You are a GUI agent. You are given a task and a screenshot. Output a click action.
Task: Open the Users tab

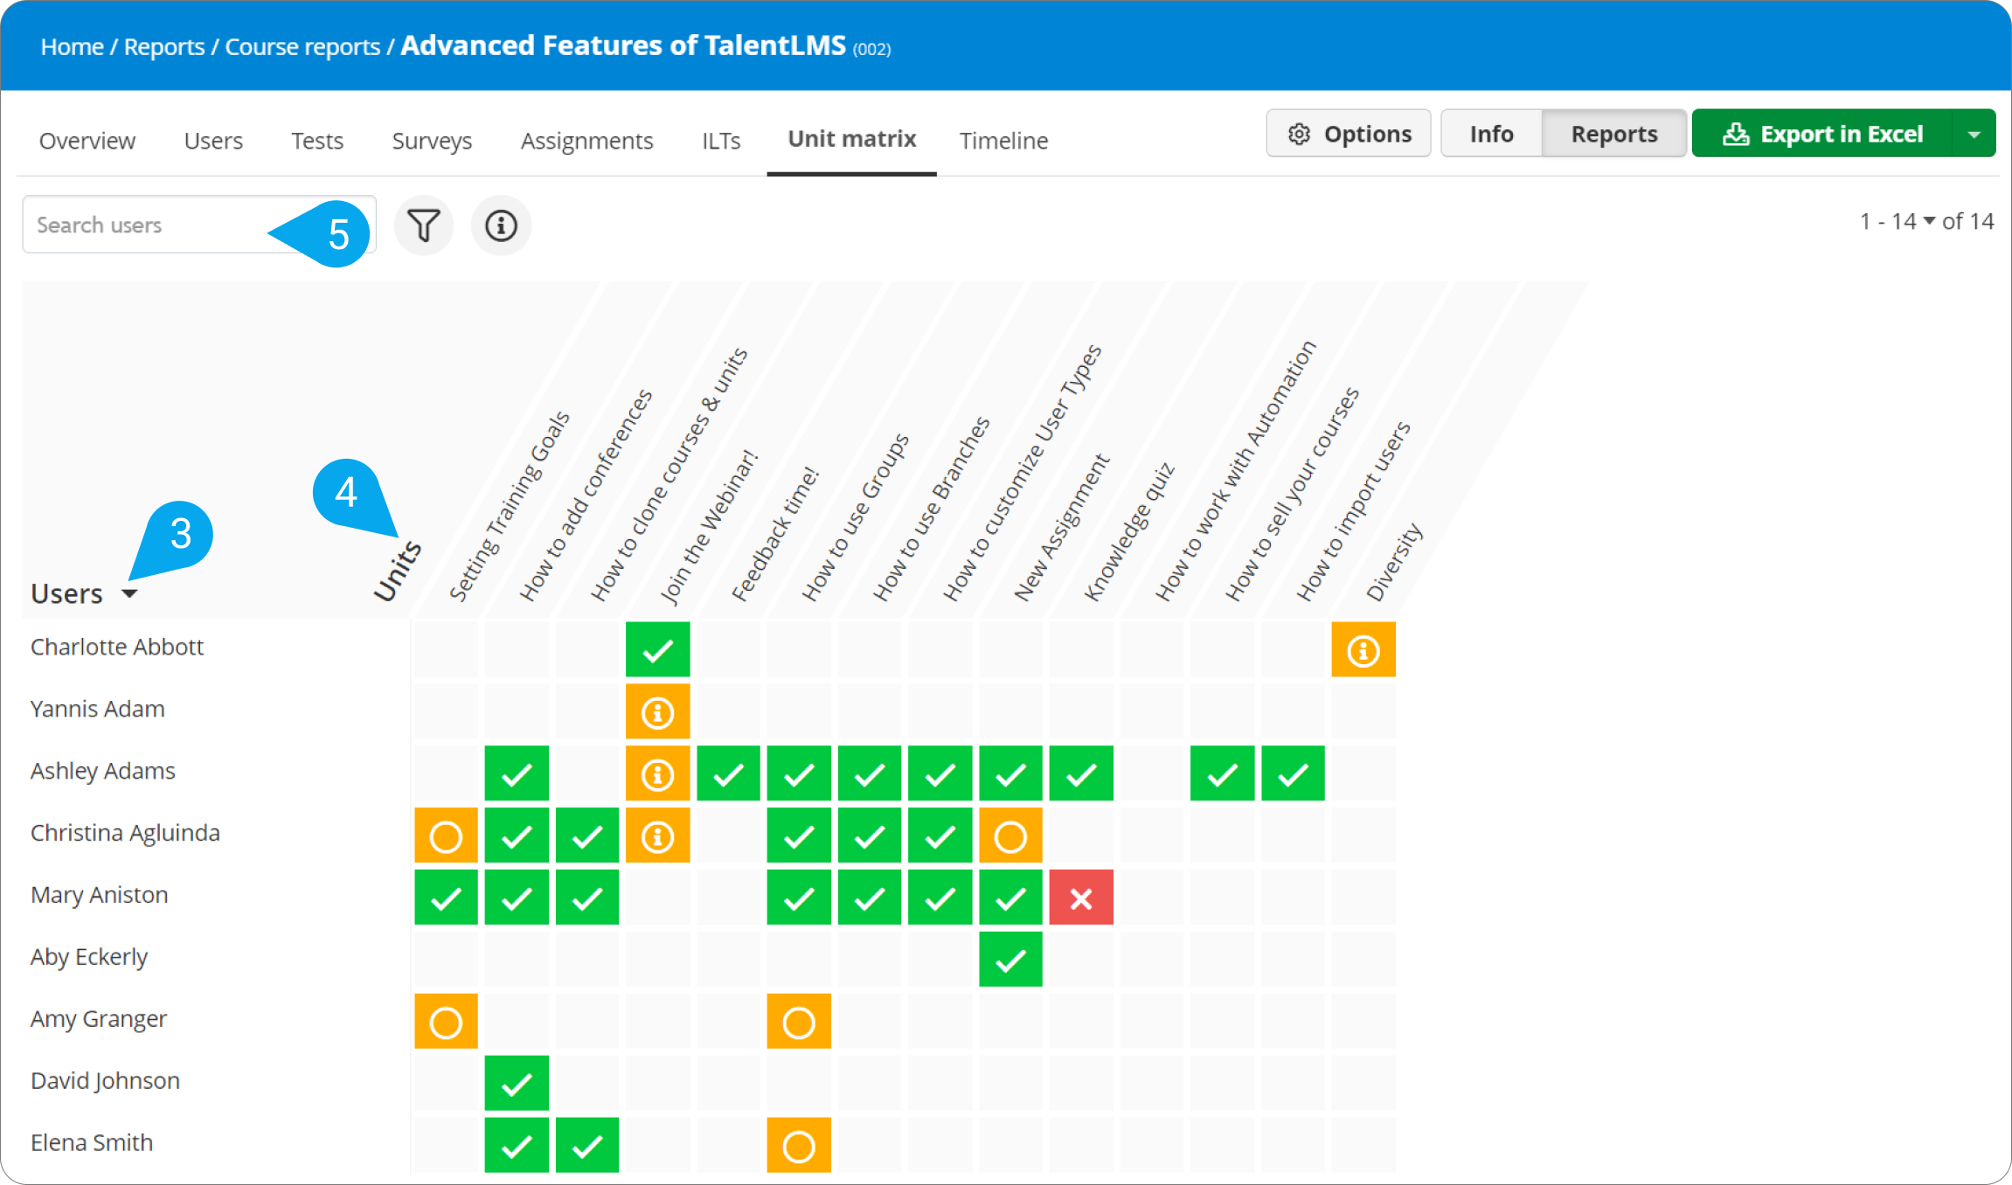tap(213, 140)
